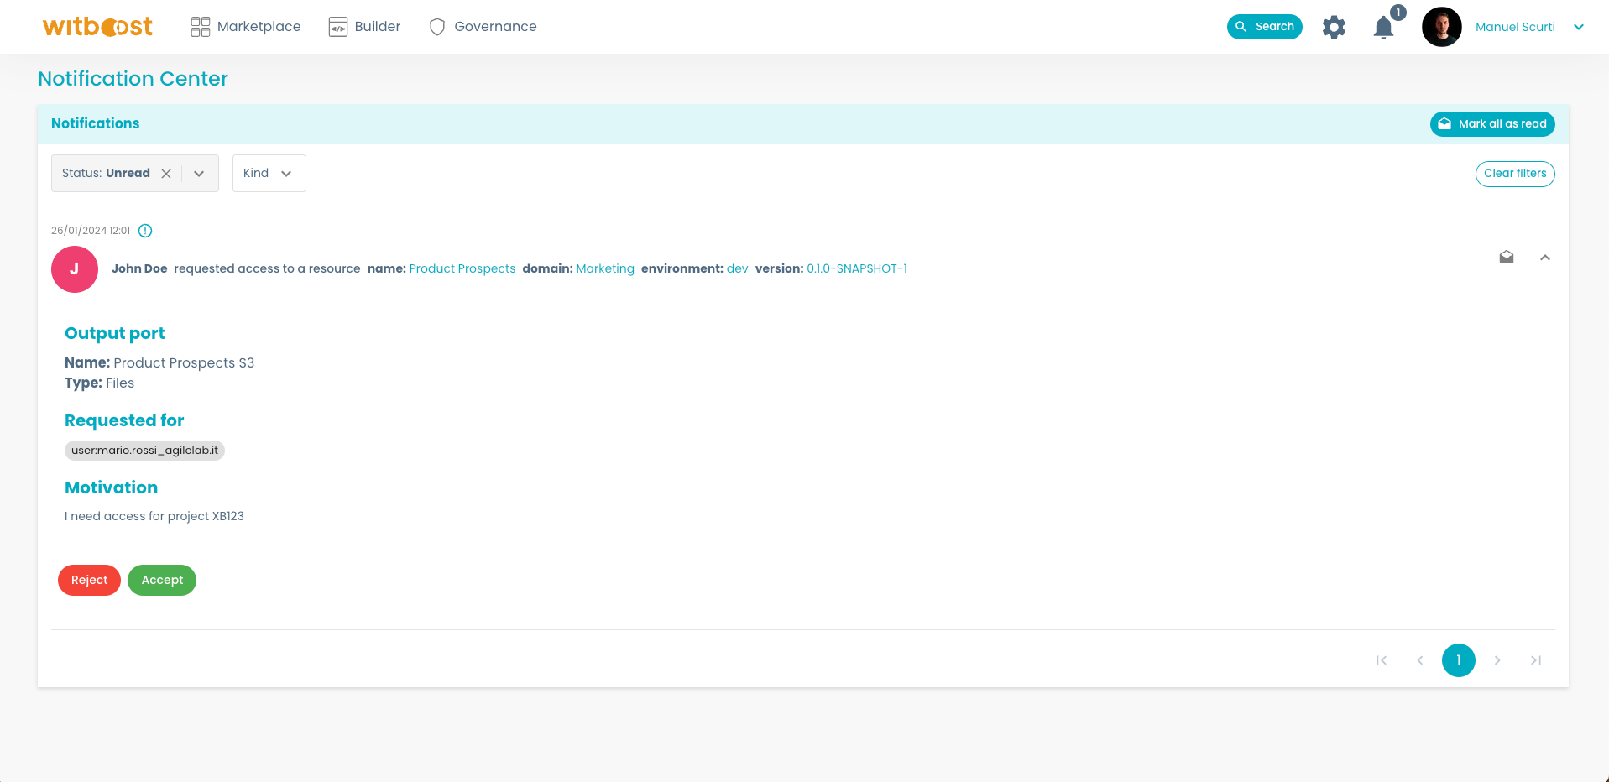Screen dimensions: 1609x782
Task: Open the Kind filter dropdown
Action: (269, 174)
